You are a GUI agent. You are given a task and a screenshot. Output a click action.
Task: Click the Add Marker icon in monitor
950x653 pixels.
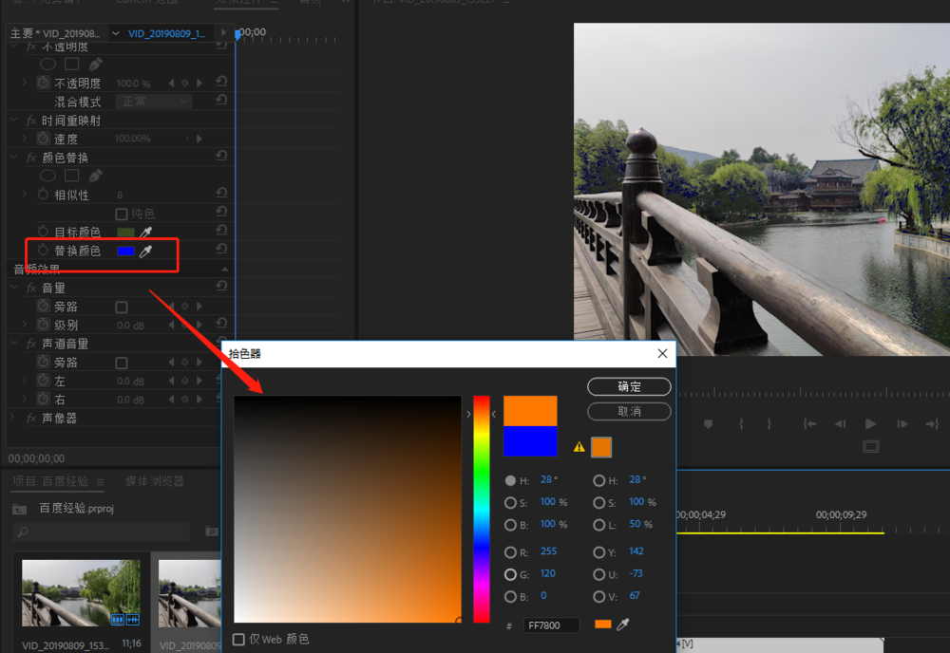click(x=708, y=424)
